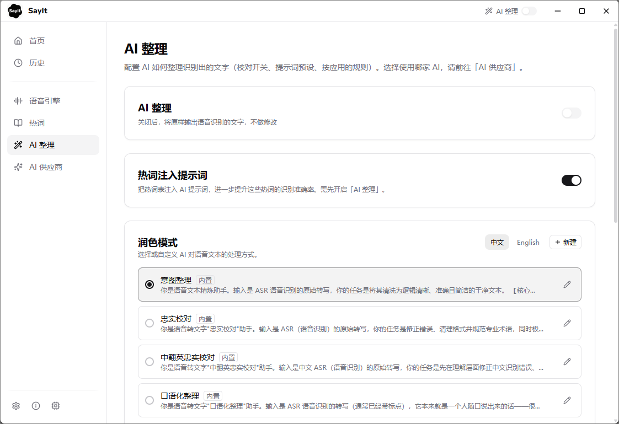The width and height of the screenshot is (619, 424).
Task: Click the SayIt logo in the title bar
Action: point(15,10)
